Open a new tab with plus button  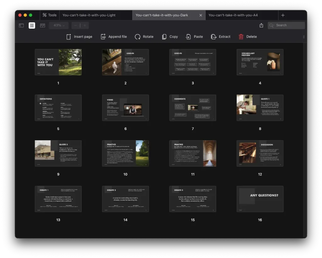(x=283, y=15)
